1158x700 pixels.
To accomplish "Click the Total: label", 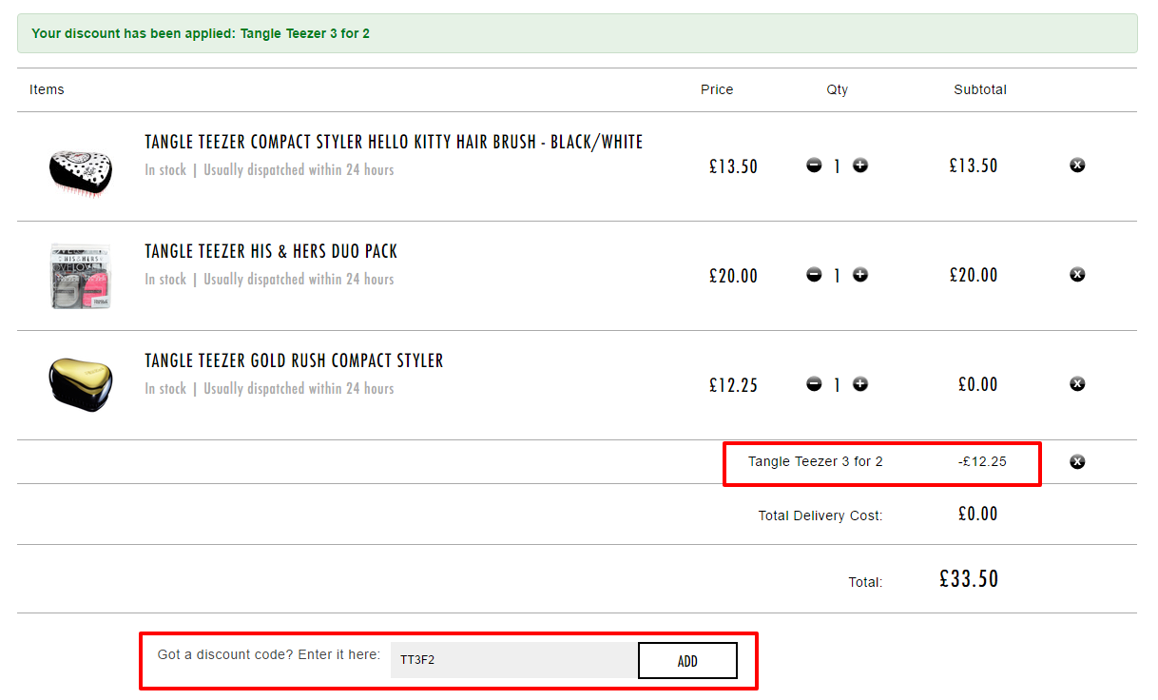I will [865, 582].
